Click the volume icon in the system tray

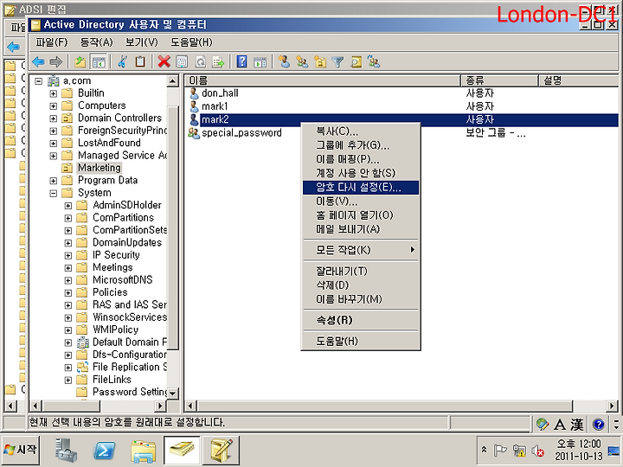click(x=537, y=451)
